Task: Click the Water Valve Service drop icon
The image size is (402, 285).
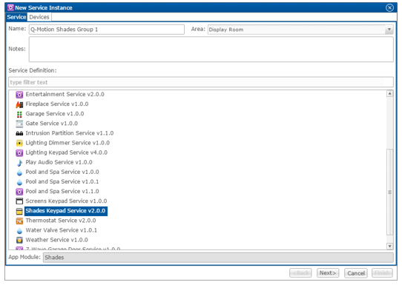Action: pyautogui.click(x=19, y=231)
